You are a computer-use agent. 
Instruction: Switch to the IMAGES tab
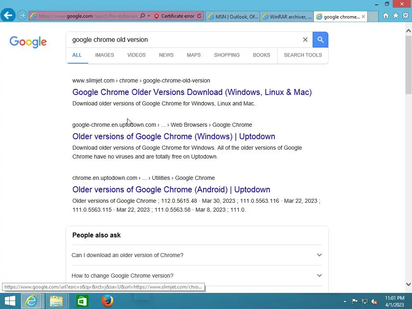tap(105, 55)
